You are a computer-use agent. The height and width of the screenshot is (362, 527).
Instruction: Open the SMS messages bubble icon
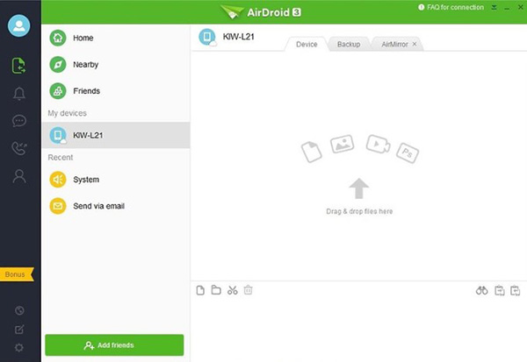19,121
